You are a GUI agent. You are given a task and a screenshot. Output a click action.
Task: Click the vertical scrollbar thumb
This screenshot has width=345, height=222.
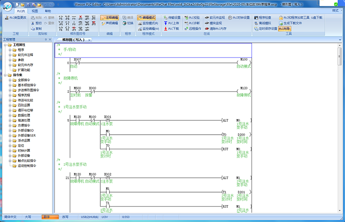click(x=339, y=56)
